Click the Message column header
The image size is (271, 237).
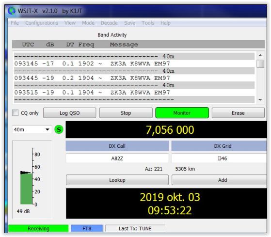[x=124, y=45]
